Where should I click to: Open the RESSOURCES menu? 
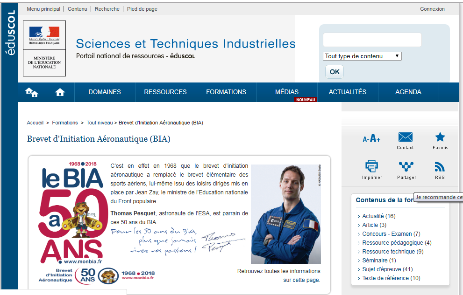tap(165, 92)
